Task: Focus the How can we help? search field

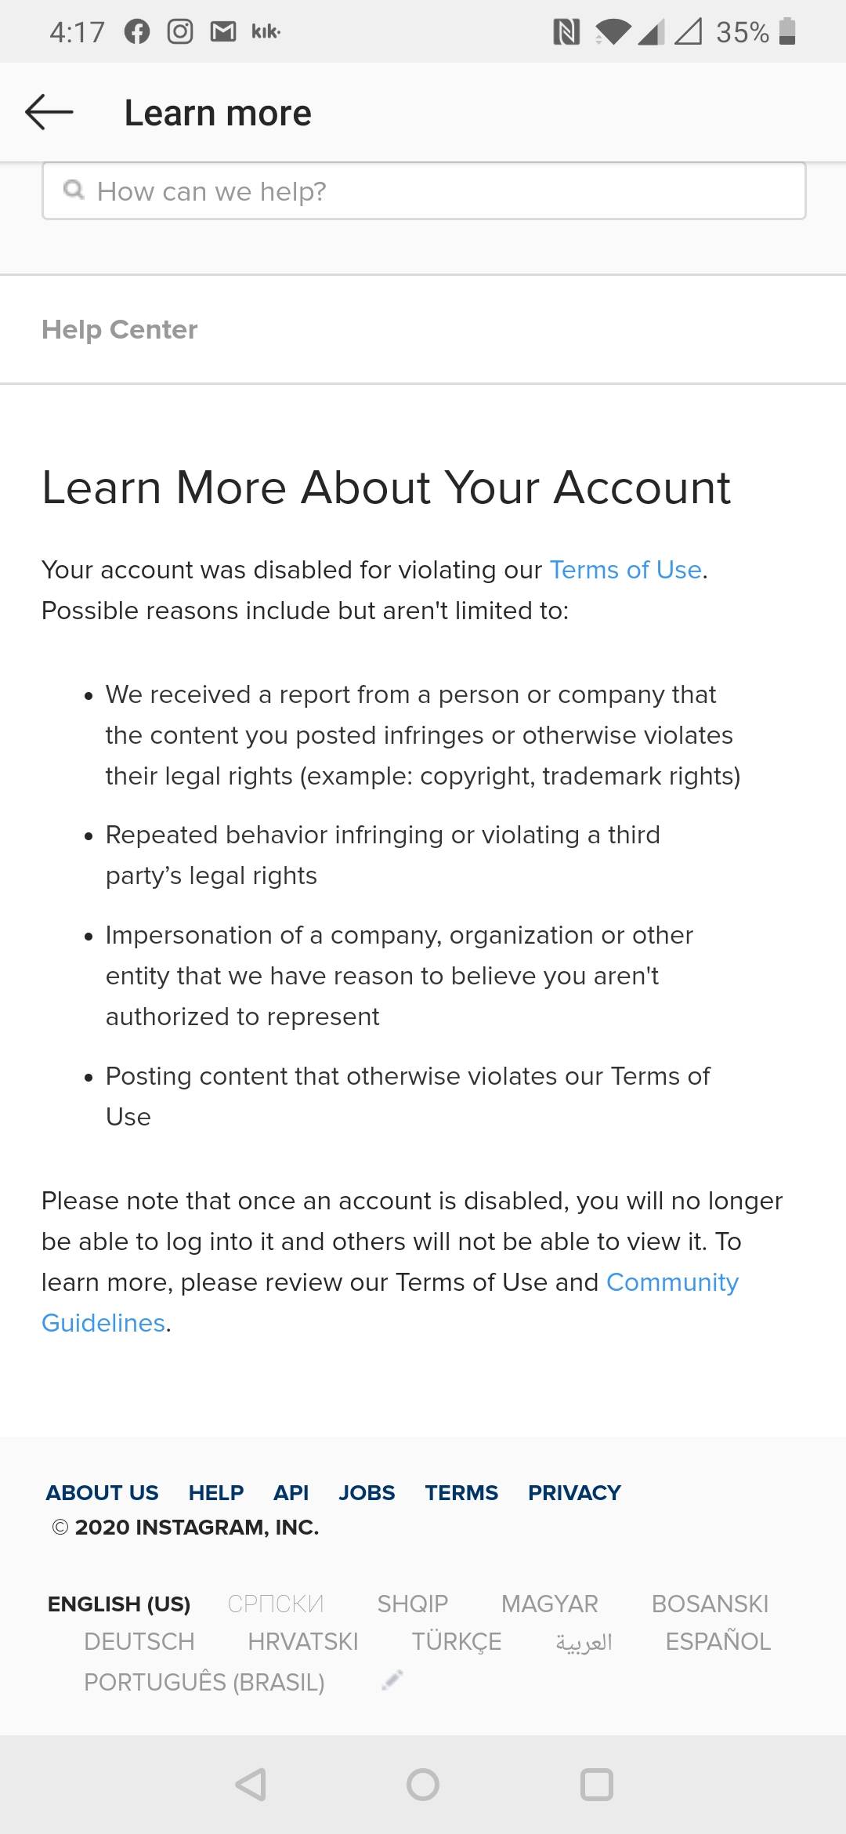Action: click(x=424, y=191)
